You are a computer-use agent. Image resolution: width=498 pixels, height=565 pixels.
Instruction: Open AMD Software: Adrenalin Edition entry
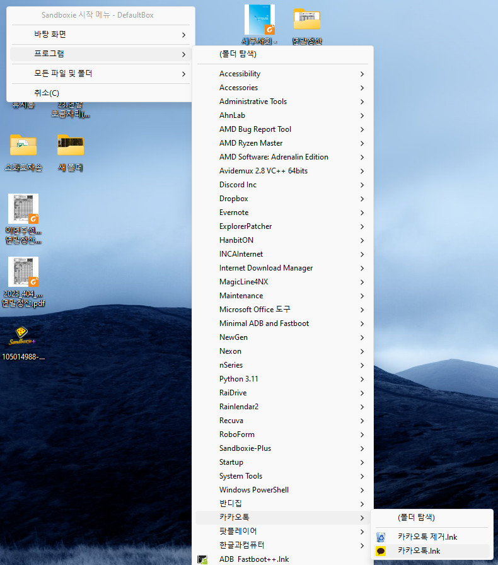click(283, 157)
